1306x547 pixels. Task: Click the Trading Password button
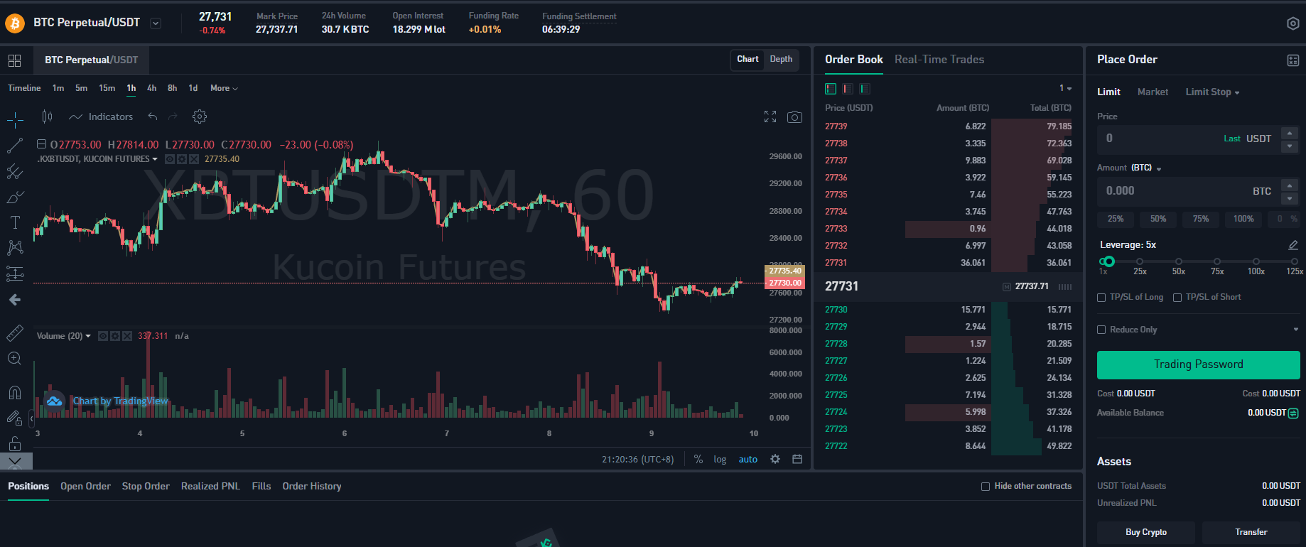[1199, 364]
